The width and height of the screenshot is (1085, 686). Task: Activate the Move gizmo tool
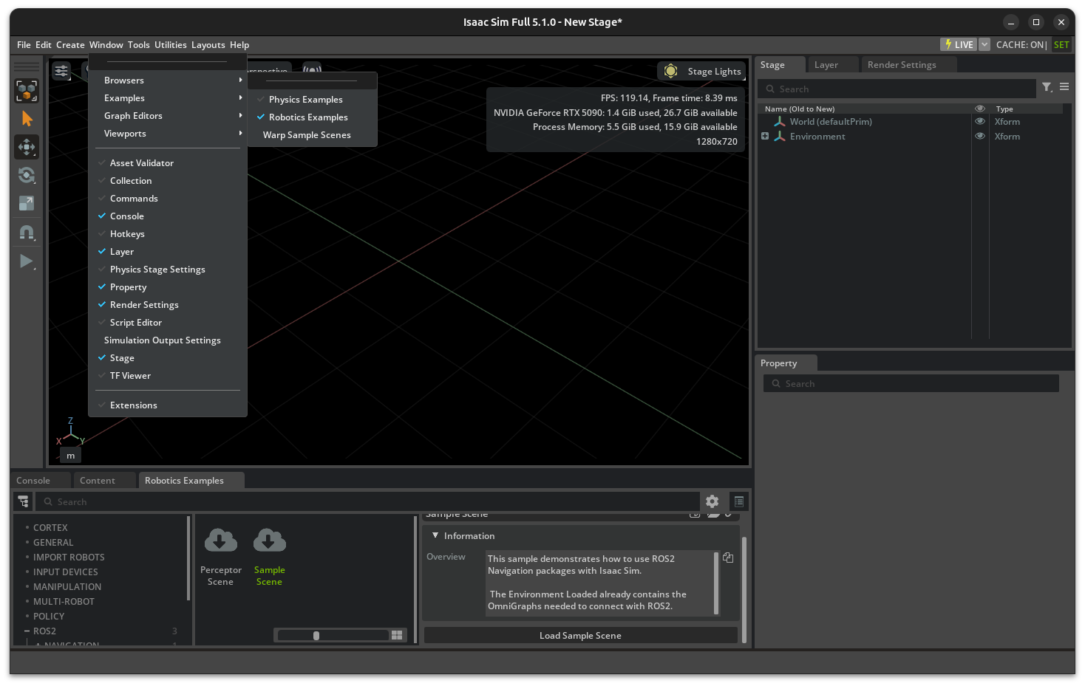tap(27, 147)
